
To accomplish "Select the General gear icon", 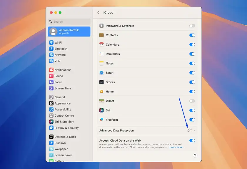I will click(x=51, y=97).
